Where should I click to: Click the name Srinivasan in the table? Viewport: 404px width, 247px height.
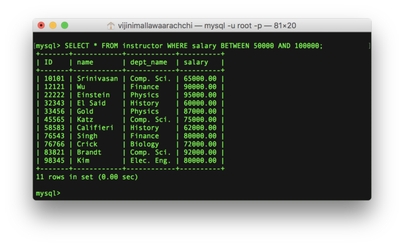(97, 78)
